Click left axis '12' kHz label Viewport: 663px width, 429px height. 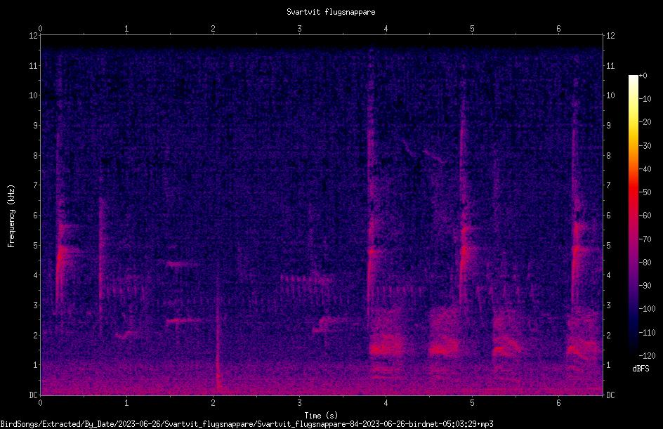pyautogui.click(x=34, y=36)
